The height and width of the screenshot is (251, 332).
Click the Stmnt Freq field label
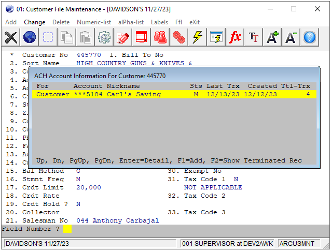(x=43, y=179)
